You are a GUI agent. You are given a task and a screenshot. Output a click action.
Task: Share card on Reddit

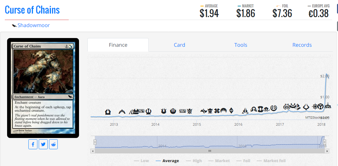coord(53,144)
